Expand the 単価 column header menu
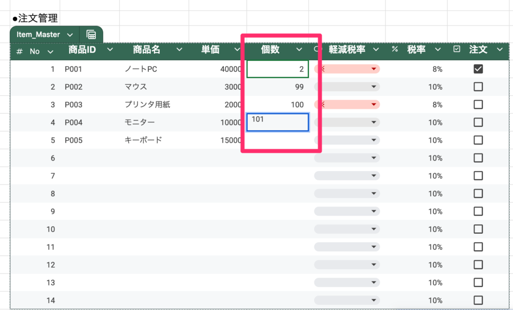This screenshot has height=310, width=513. 237,50
